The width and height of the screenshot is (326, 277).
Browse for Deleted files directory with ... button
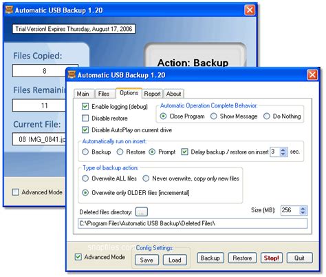(x=142, y=212)
